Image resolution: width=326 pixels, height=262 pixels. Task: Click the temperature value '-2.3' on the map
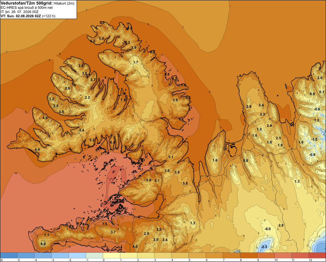[264, 247]
